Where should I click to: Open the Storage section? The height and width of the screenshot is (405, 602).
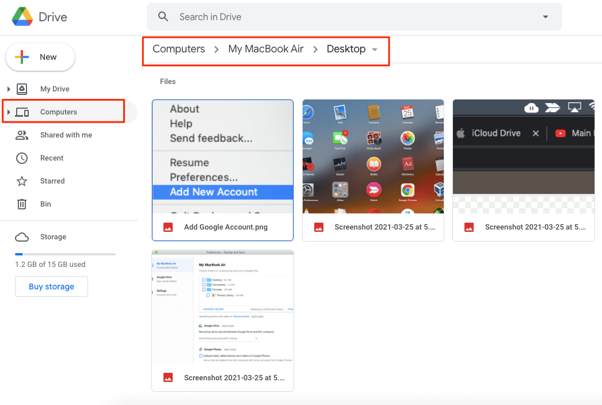click(x=54, y=237)
